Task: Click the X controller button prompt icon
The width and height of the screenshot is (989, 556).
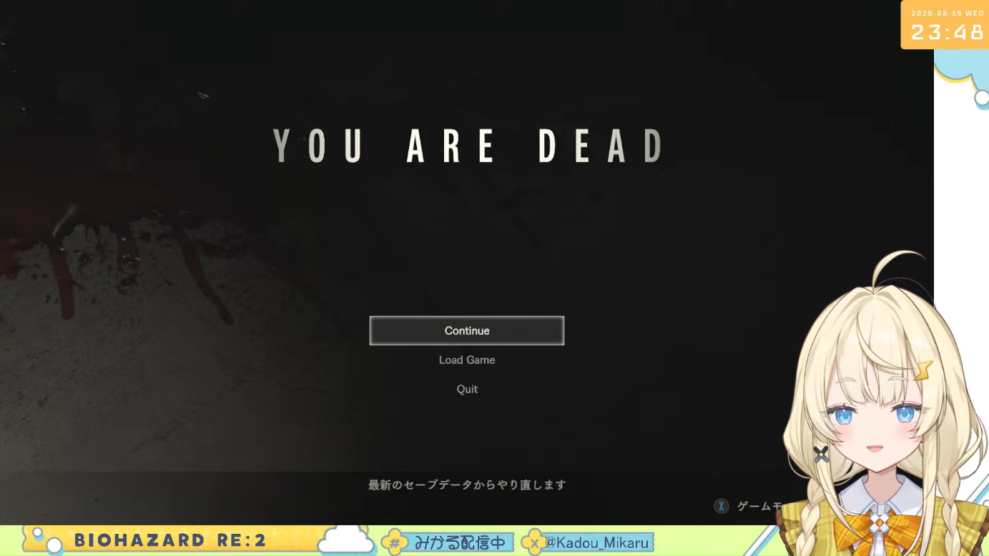Action: coord(722,506)
